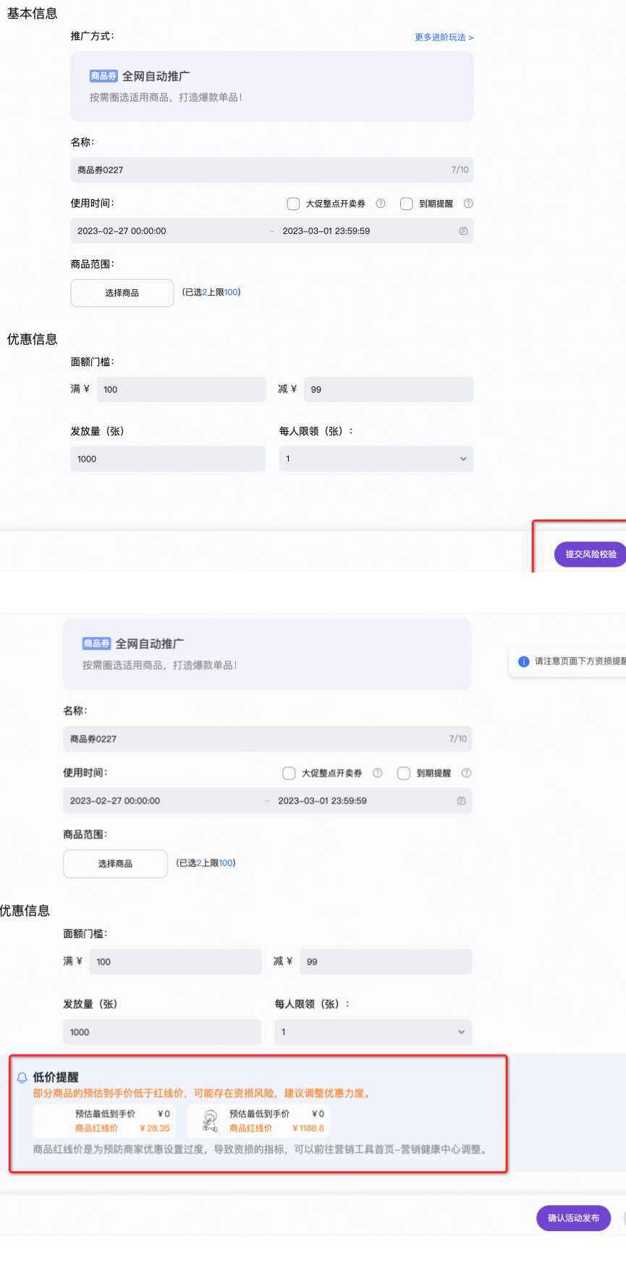This screenshot has height=1263, width=626.
Task: Edit 发放量 field 1000 in lower screenshot
Action: point(162,1032)
